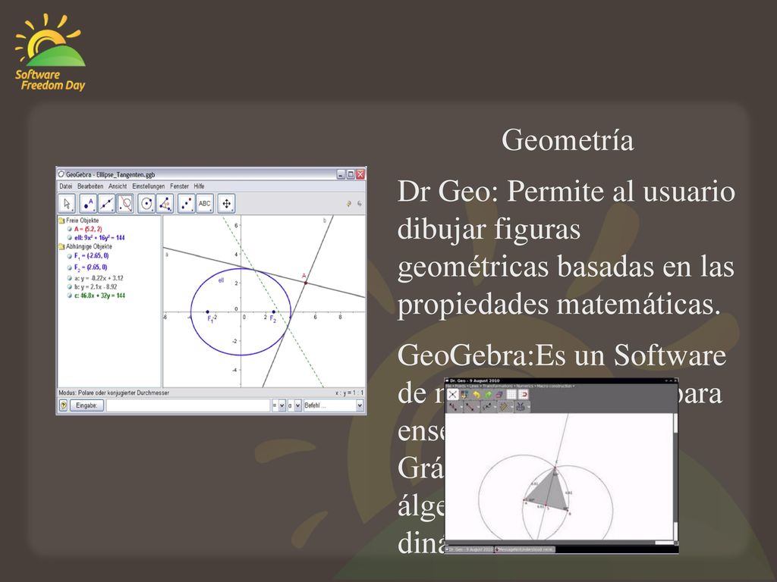Viewport: 777px width, 582px height.
Task: Open the Macro-construction menu in Dr. Geo
Action: point(555,386)
